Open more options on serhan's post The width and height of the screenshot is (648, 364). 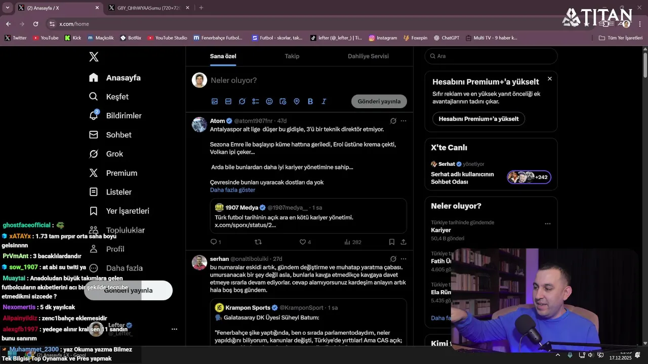[403, 259]
